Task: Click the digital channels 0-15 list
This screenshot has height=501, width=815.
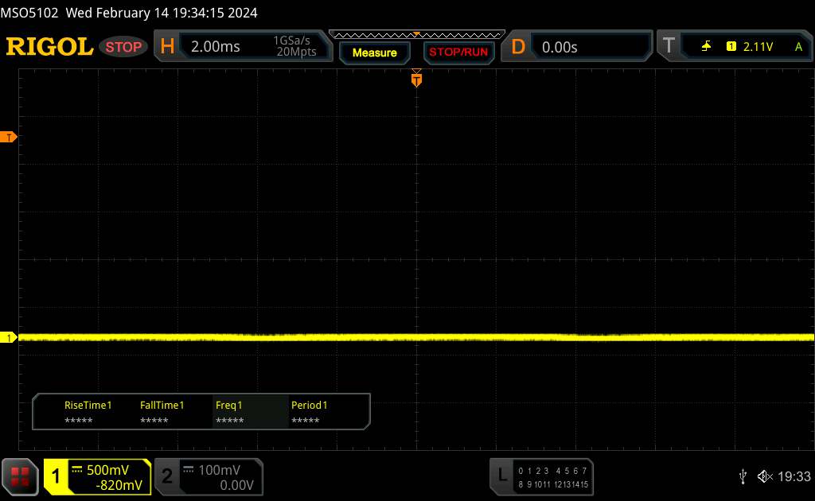Action: click(x=553, y=477)
